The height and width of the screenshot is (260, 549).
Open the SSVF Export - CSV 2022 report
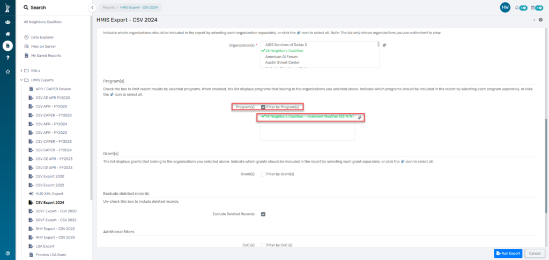pyautogui.click(x=56, y=220)
